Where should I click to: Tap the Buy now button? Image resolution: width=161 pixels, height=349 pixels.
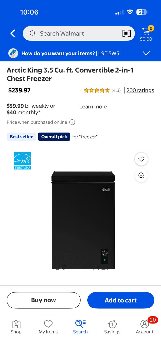point(44,300)
